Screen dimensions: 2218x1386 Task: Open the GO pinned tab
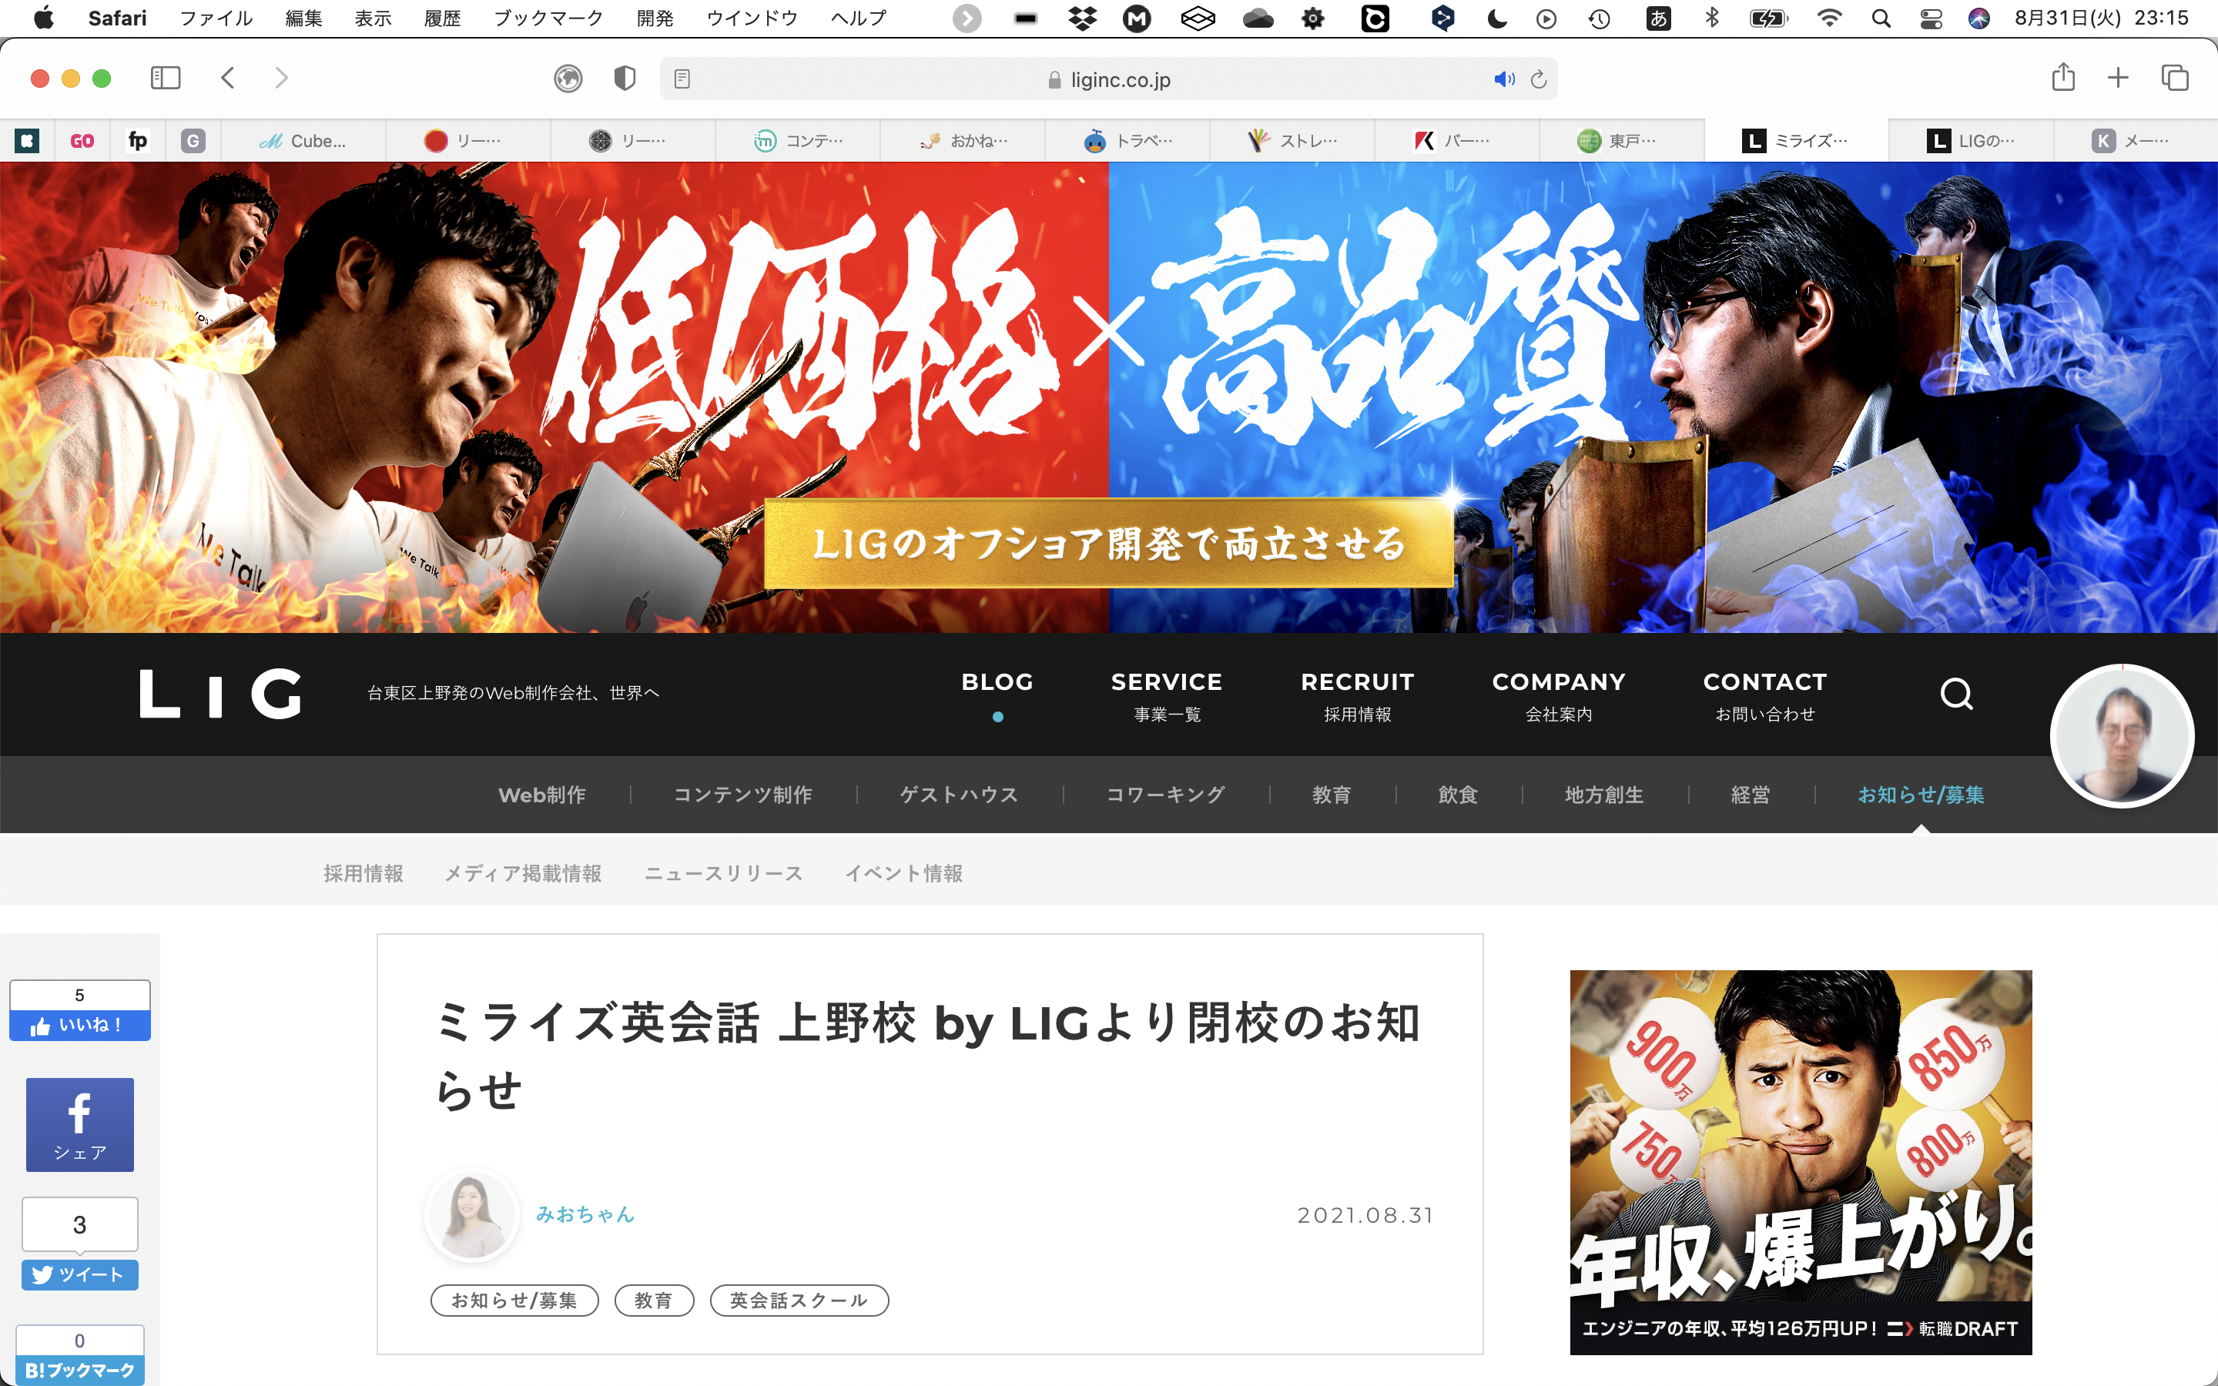click(x=82, y=140)
